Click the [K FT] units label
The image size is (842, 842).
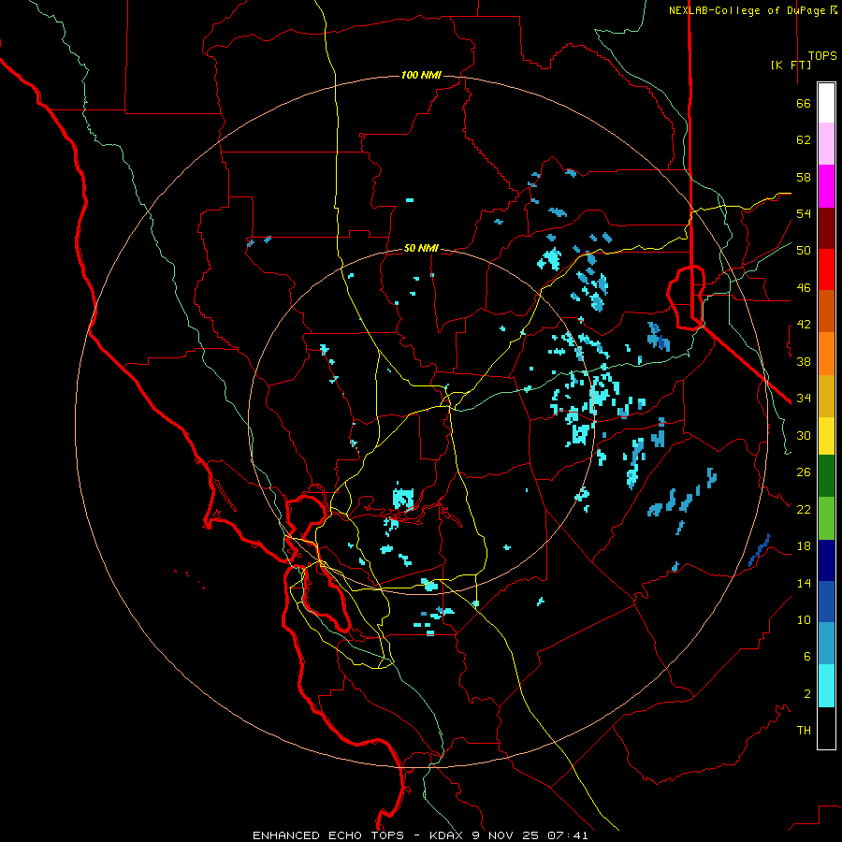[x=791, y=65]
